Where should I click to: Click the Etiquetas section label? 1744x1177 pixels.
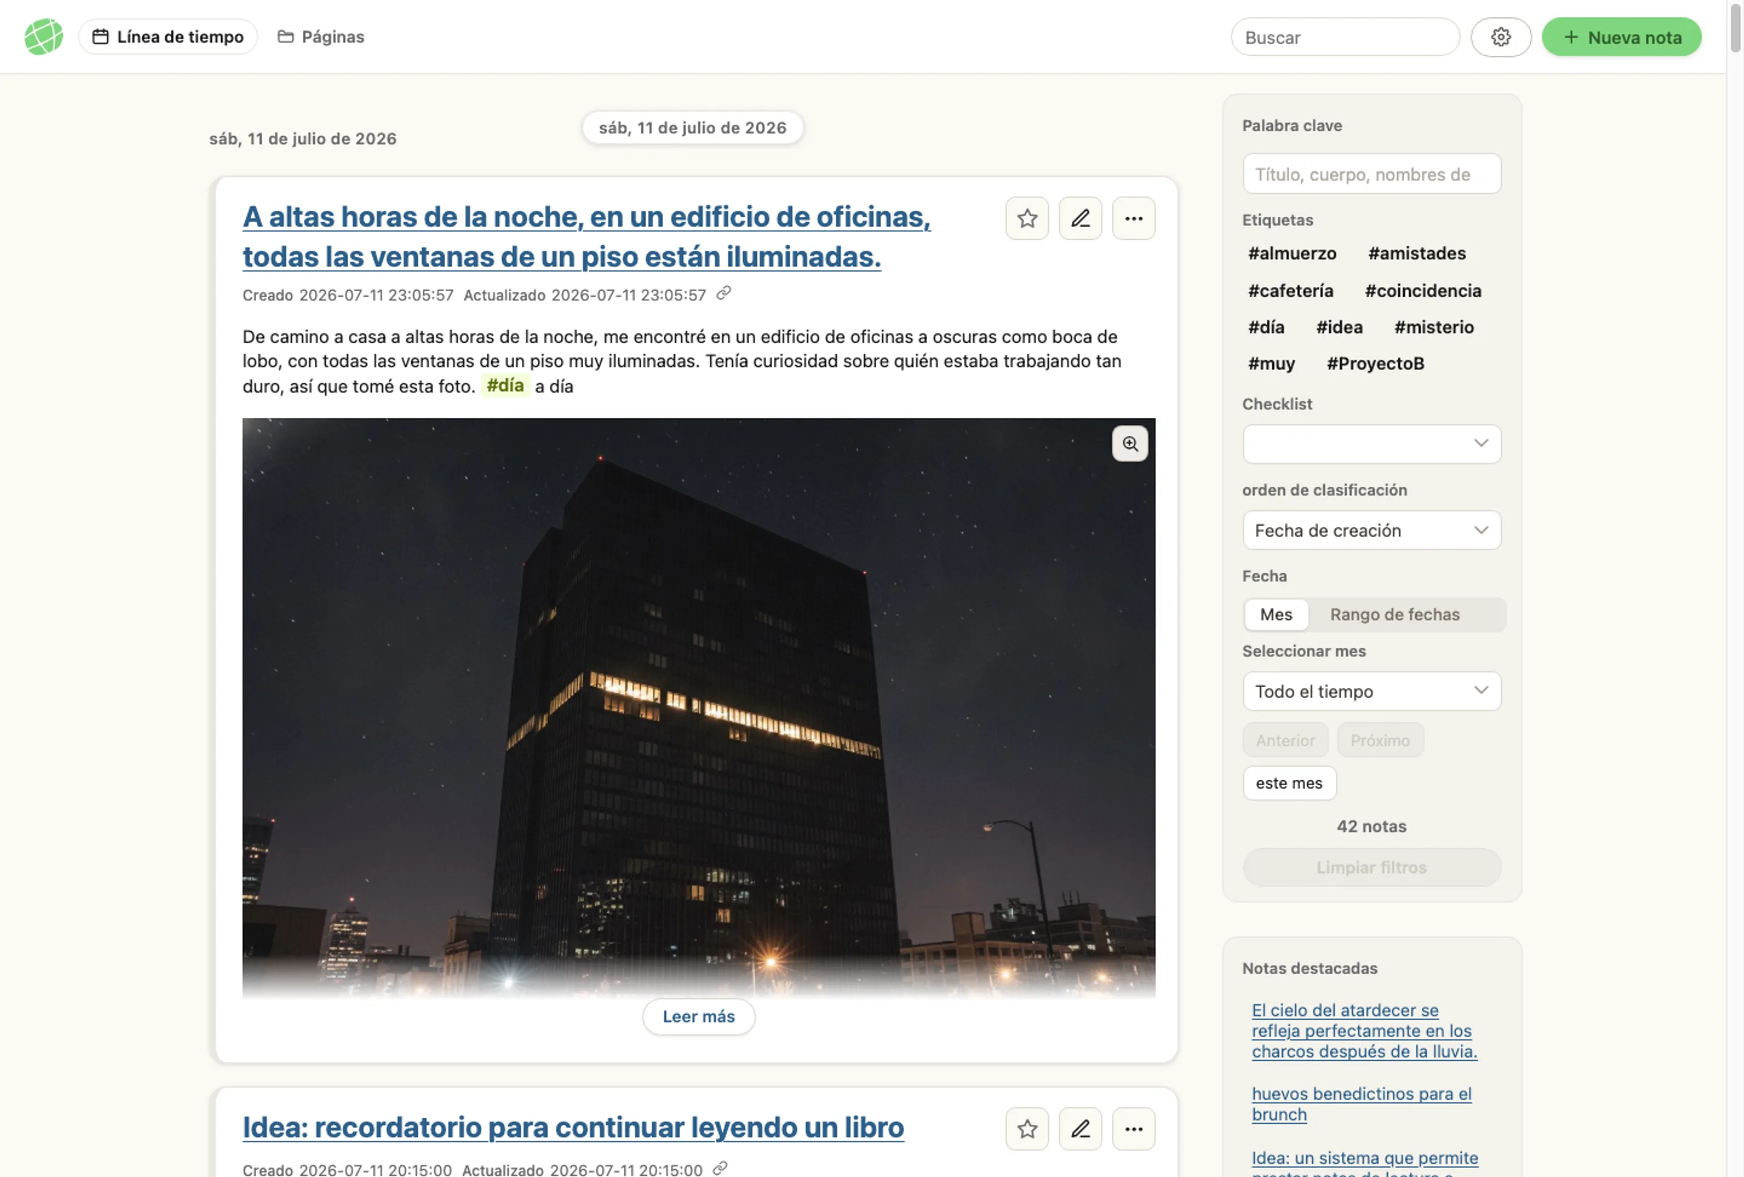1277,220
